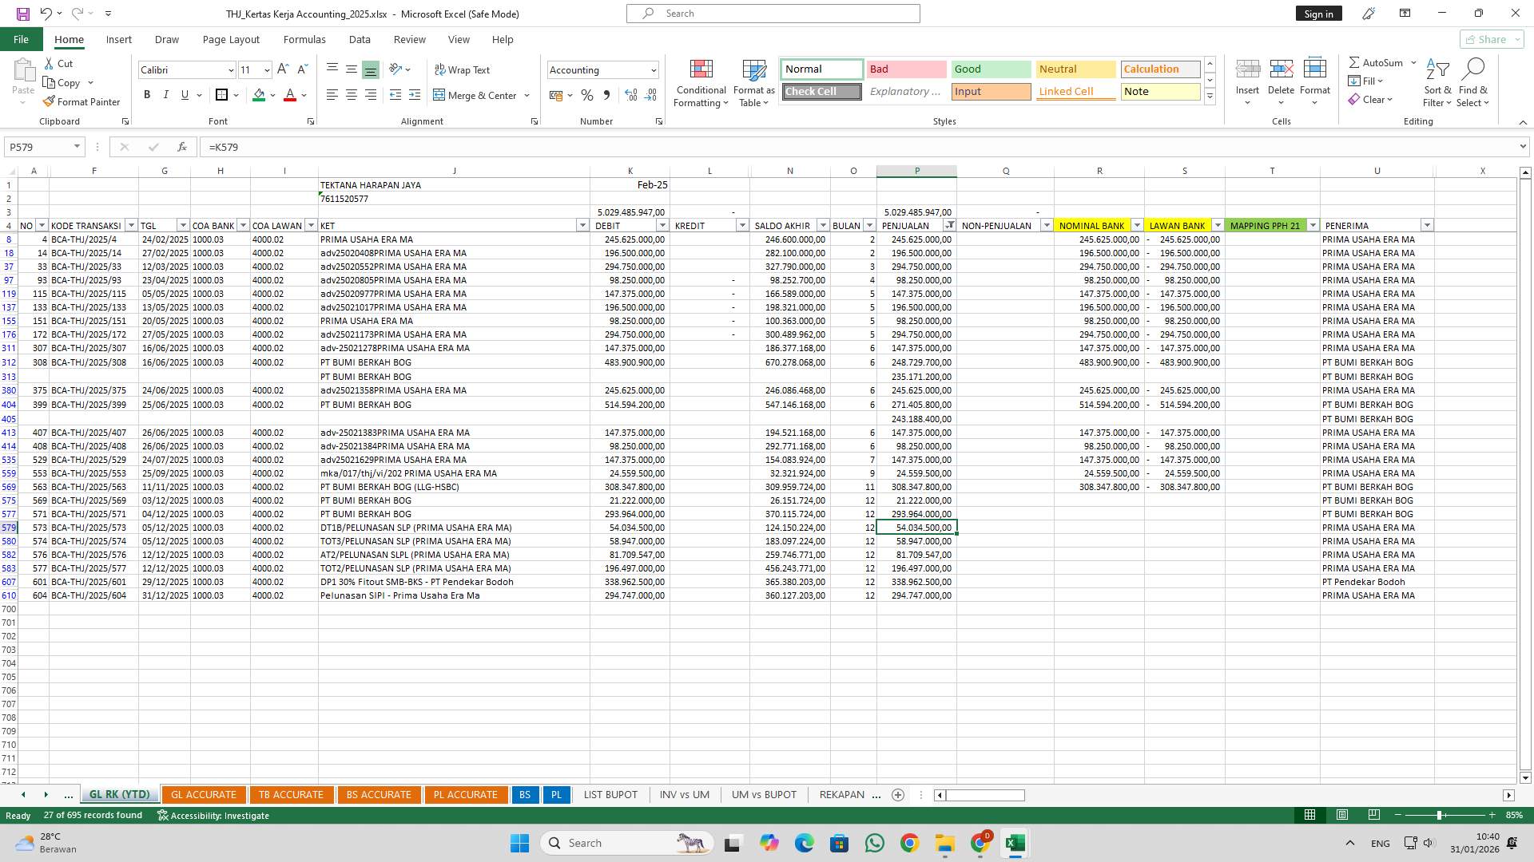1534x862 pixels.
Task: Toggle Bold formatting
Action: click(x=147, y=95)
